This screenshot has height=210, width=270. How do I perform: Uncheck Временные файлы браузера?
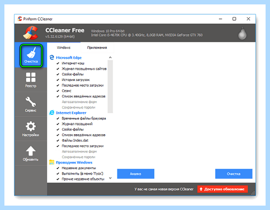tap(58, 118)
